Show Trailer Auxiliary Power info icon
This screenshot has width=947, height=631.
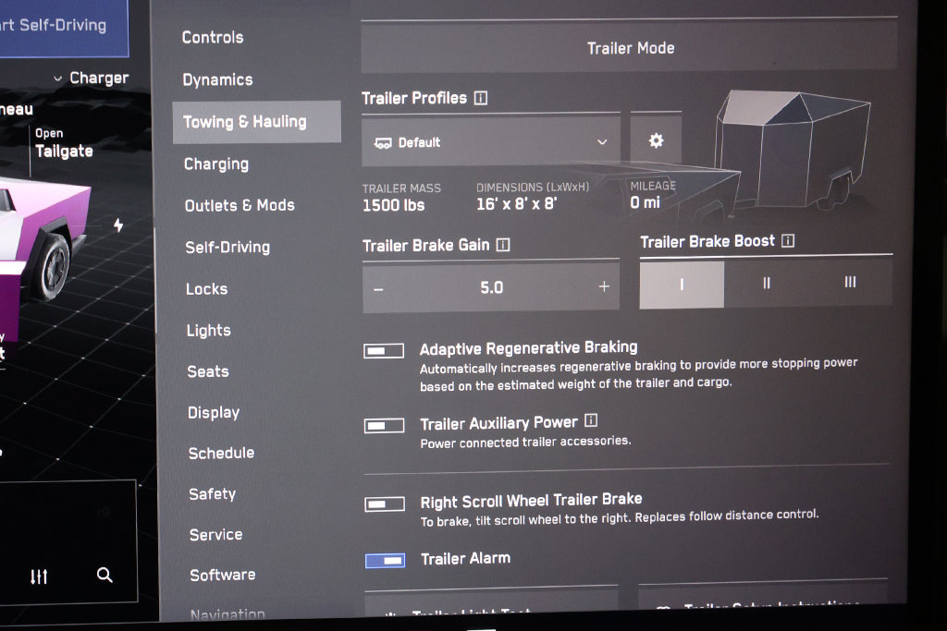click(x=591, y=419)
